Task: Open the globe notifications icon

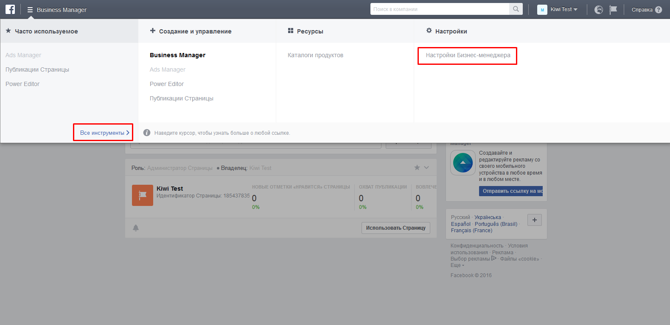Action: pos(599,9)
